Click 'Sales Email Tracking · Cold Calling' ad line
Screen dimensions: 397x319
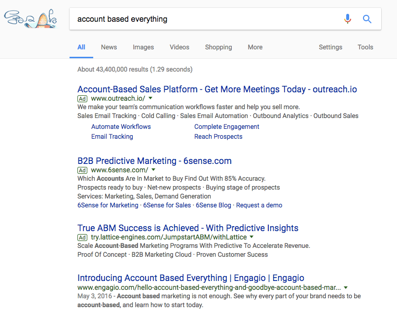pos(218,116)
